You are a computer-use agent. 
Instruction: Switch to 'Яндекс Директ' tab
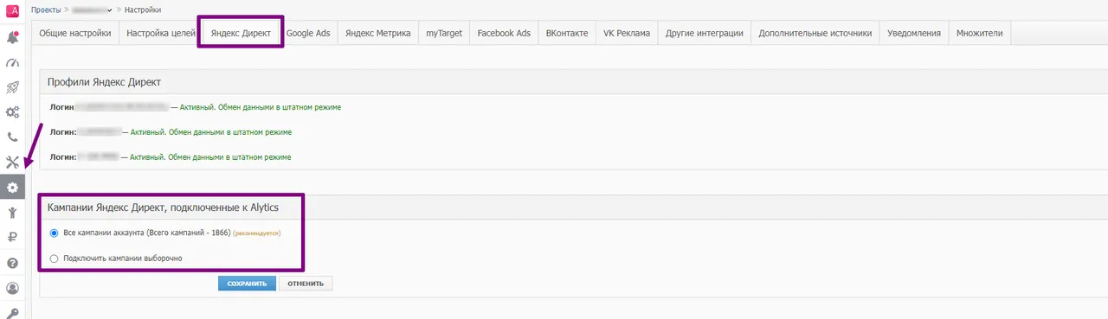coord(241,33)
